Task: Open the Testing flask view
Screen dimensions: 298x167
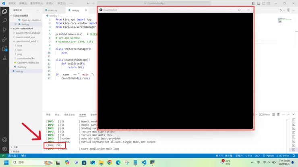Action: coord(4,58)
